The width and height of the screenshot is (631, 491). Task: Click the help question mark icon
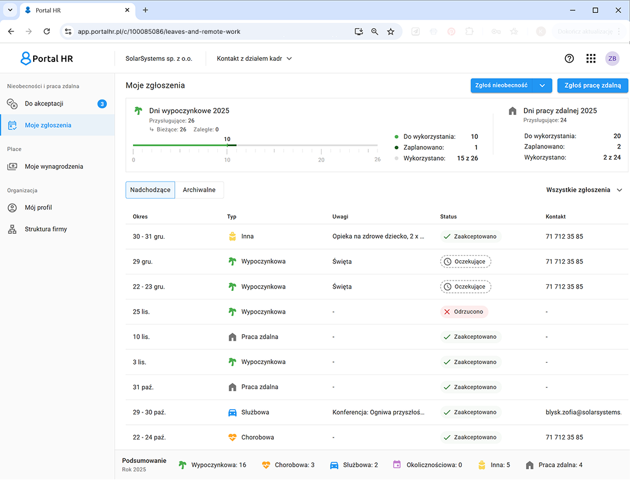tap(569, 58)
